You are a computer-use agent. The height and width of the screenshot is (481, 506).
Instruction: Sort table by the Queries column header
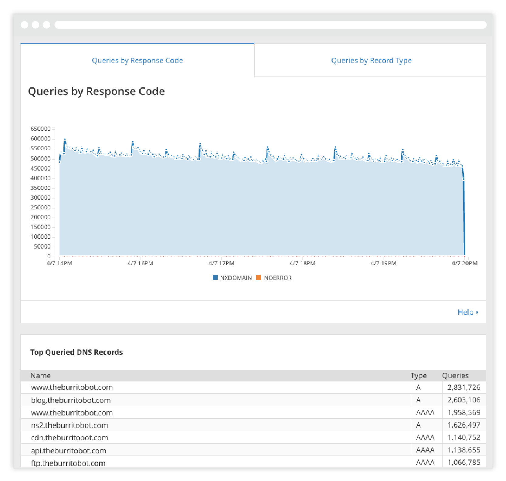click(x=455, y=376)
